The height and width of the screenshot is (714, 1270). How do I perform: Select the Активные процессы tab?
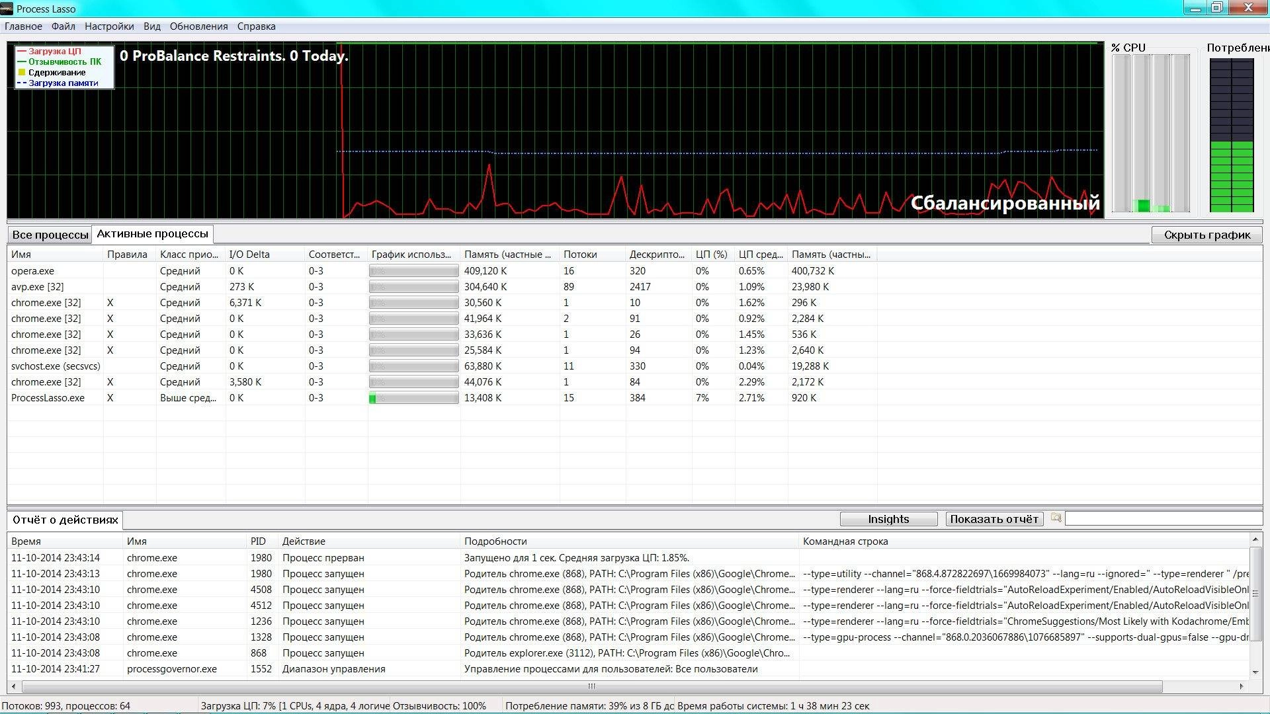pos(152,233)
